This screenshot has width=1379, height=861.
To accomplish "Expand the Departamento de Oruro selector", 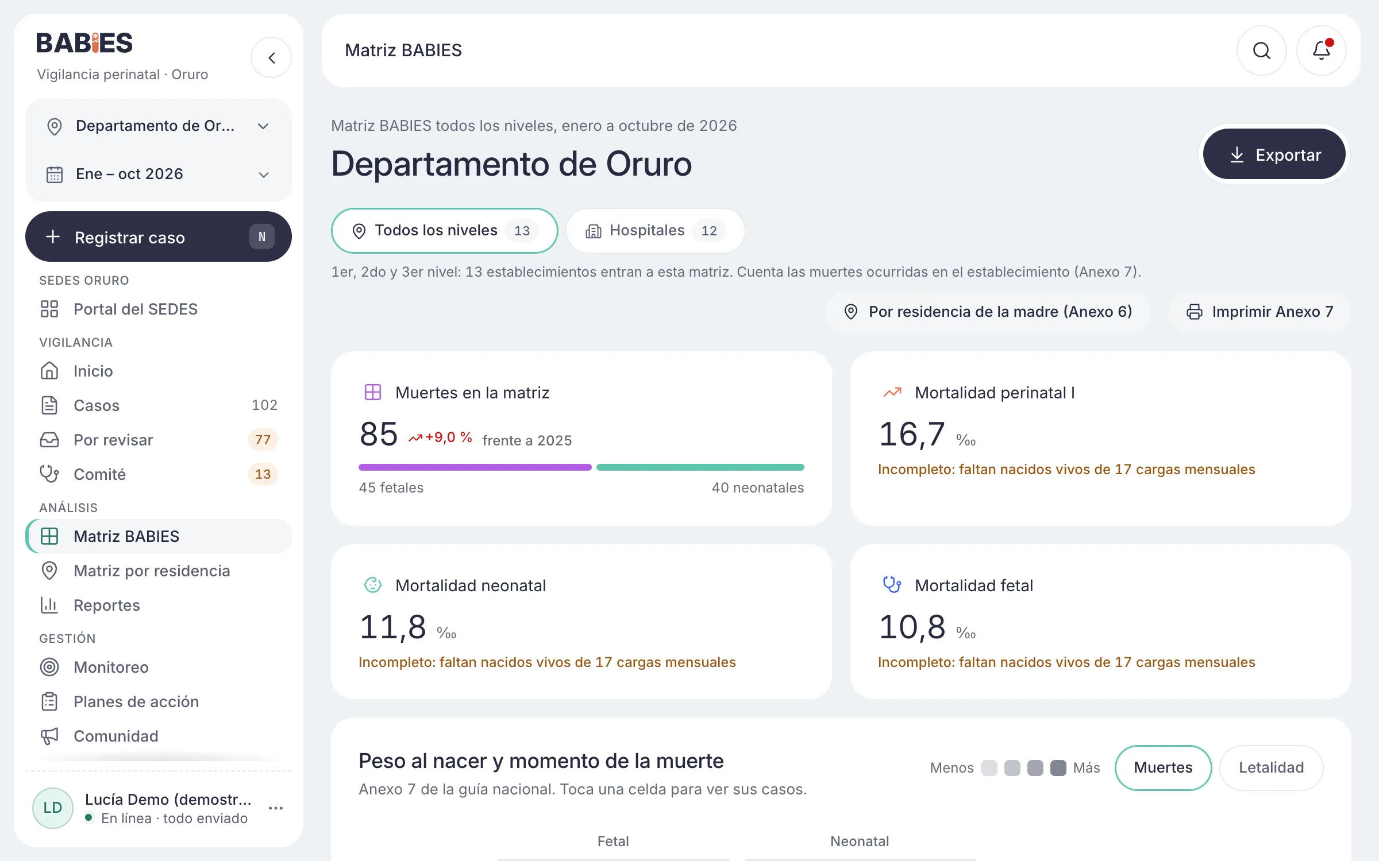I will click(x=159, y=126).
